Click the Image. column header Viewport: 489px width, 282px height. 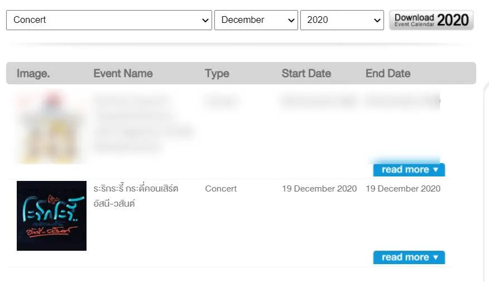[33, 73]
